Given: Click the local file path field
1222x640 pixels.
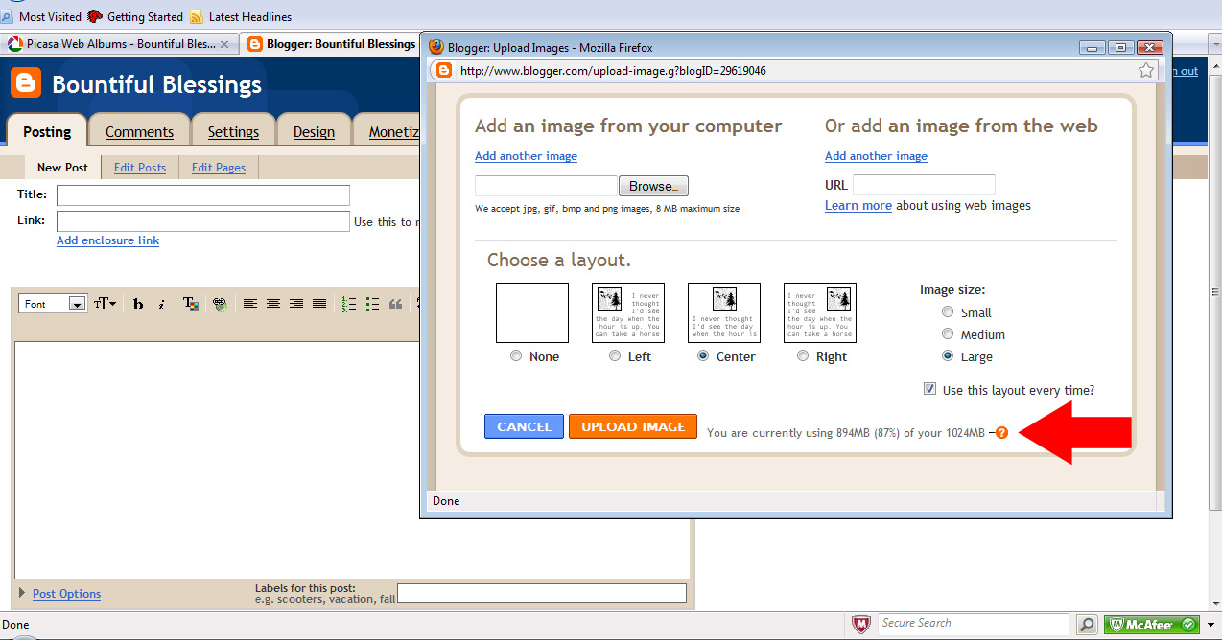Looking at the screenshot, I should (x=546, y=186).
